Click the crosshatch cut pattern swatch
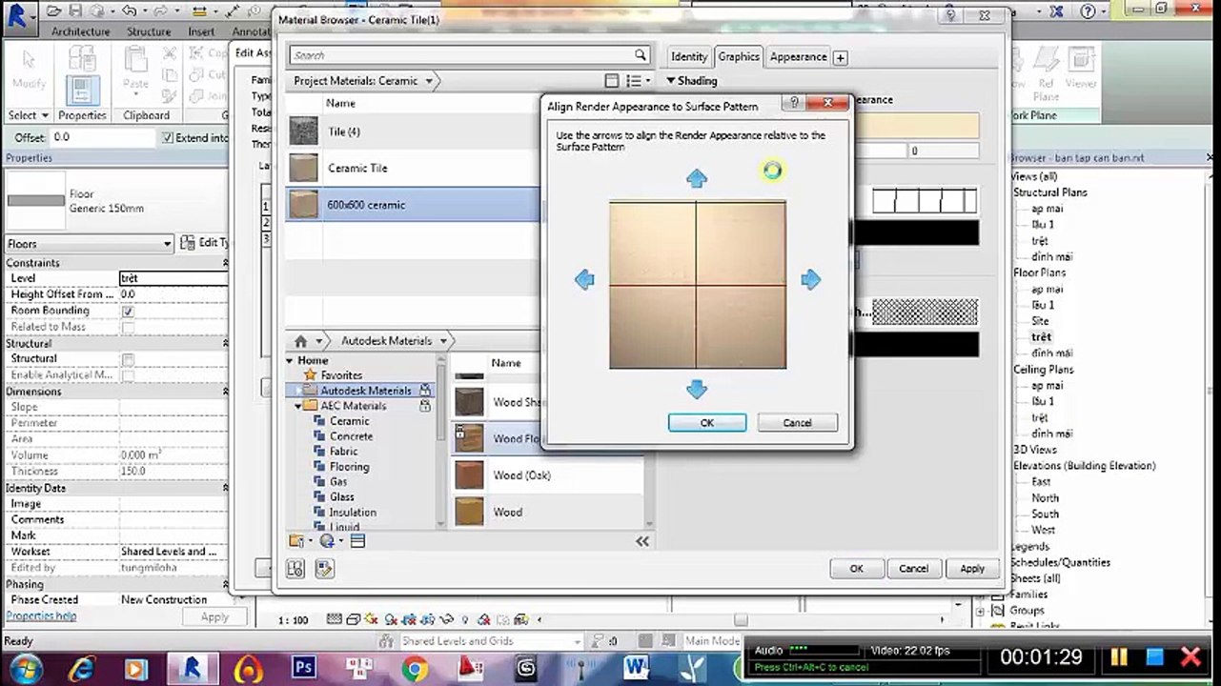Viewport: 1221px width, 686px height. click(925, 311)
